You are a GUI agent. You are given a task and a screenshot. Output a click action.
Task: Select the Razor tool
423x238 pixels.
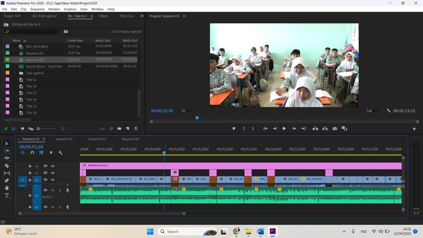point(7,166)
